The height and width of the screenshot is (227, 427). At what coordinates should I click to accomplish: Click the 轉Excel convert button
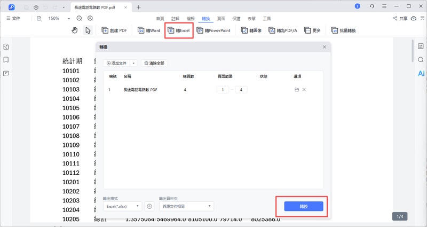[x=179, y=30]
